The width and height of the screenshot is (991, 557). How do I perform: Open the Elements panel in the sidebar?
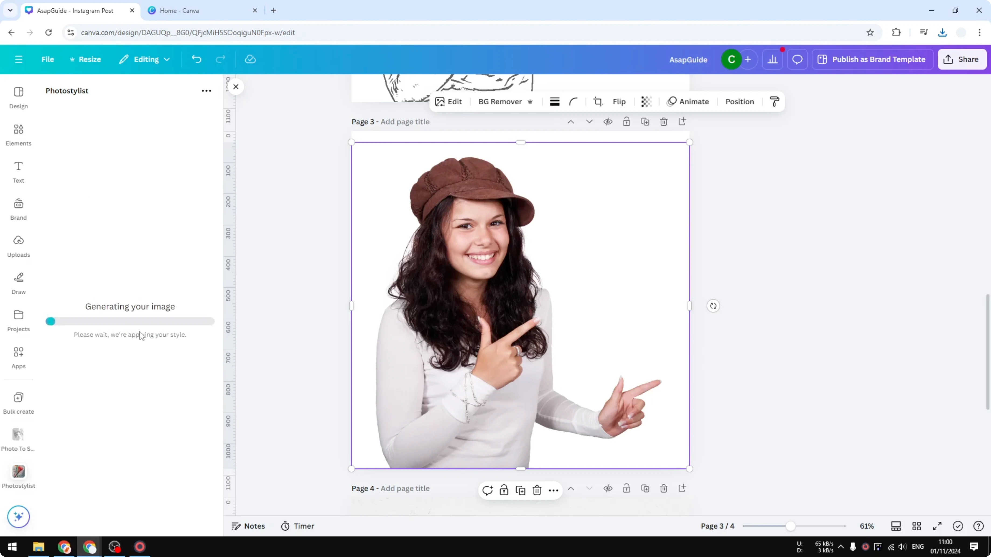click(18, 135)
